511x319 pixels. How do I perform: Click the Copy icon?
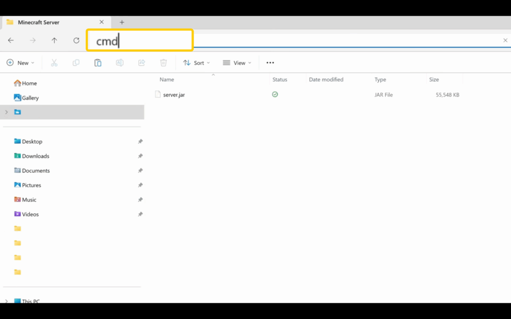click(76, 63)
